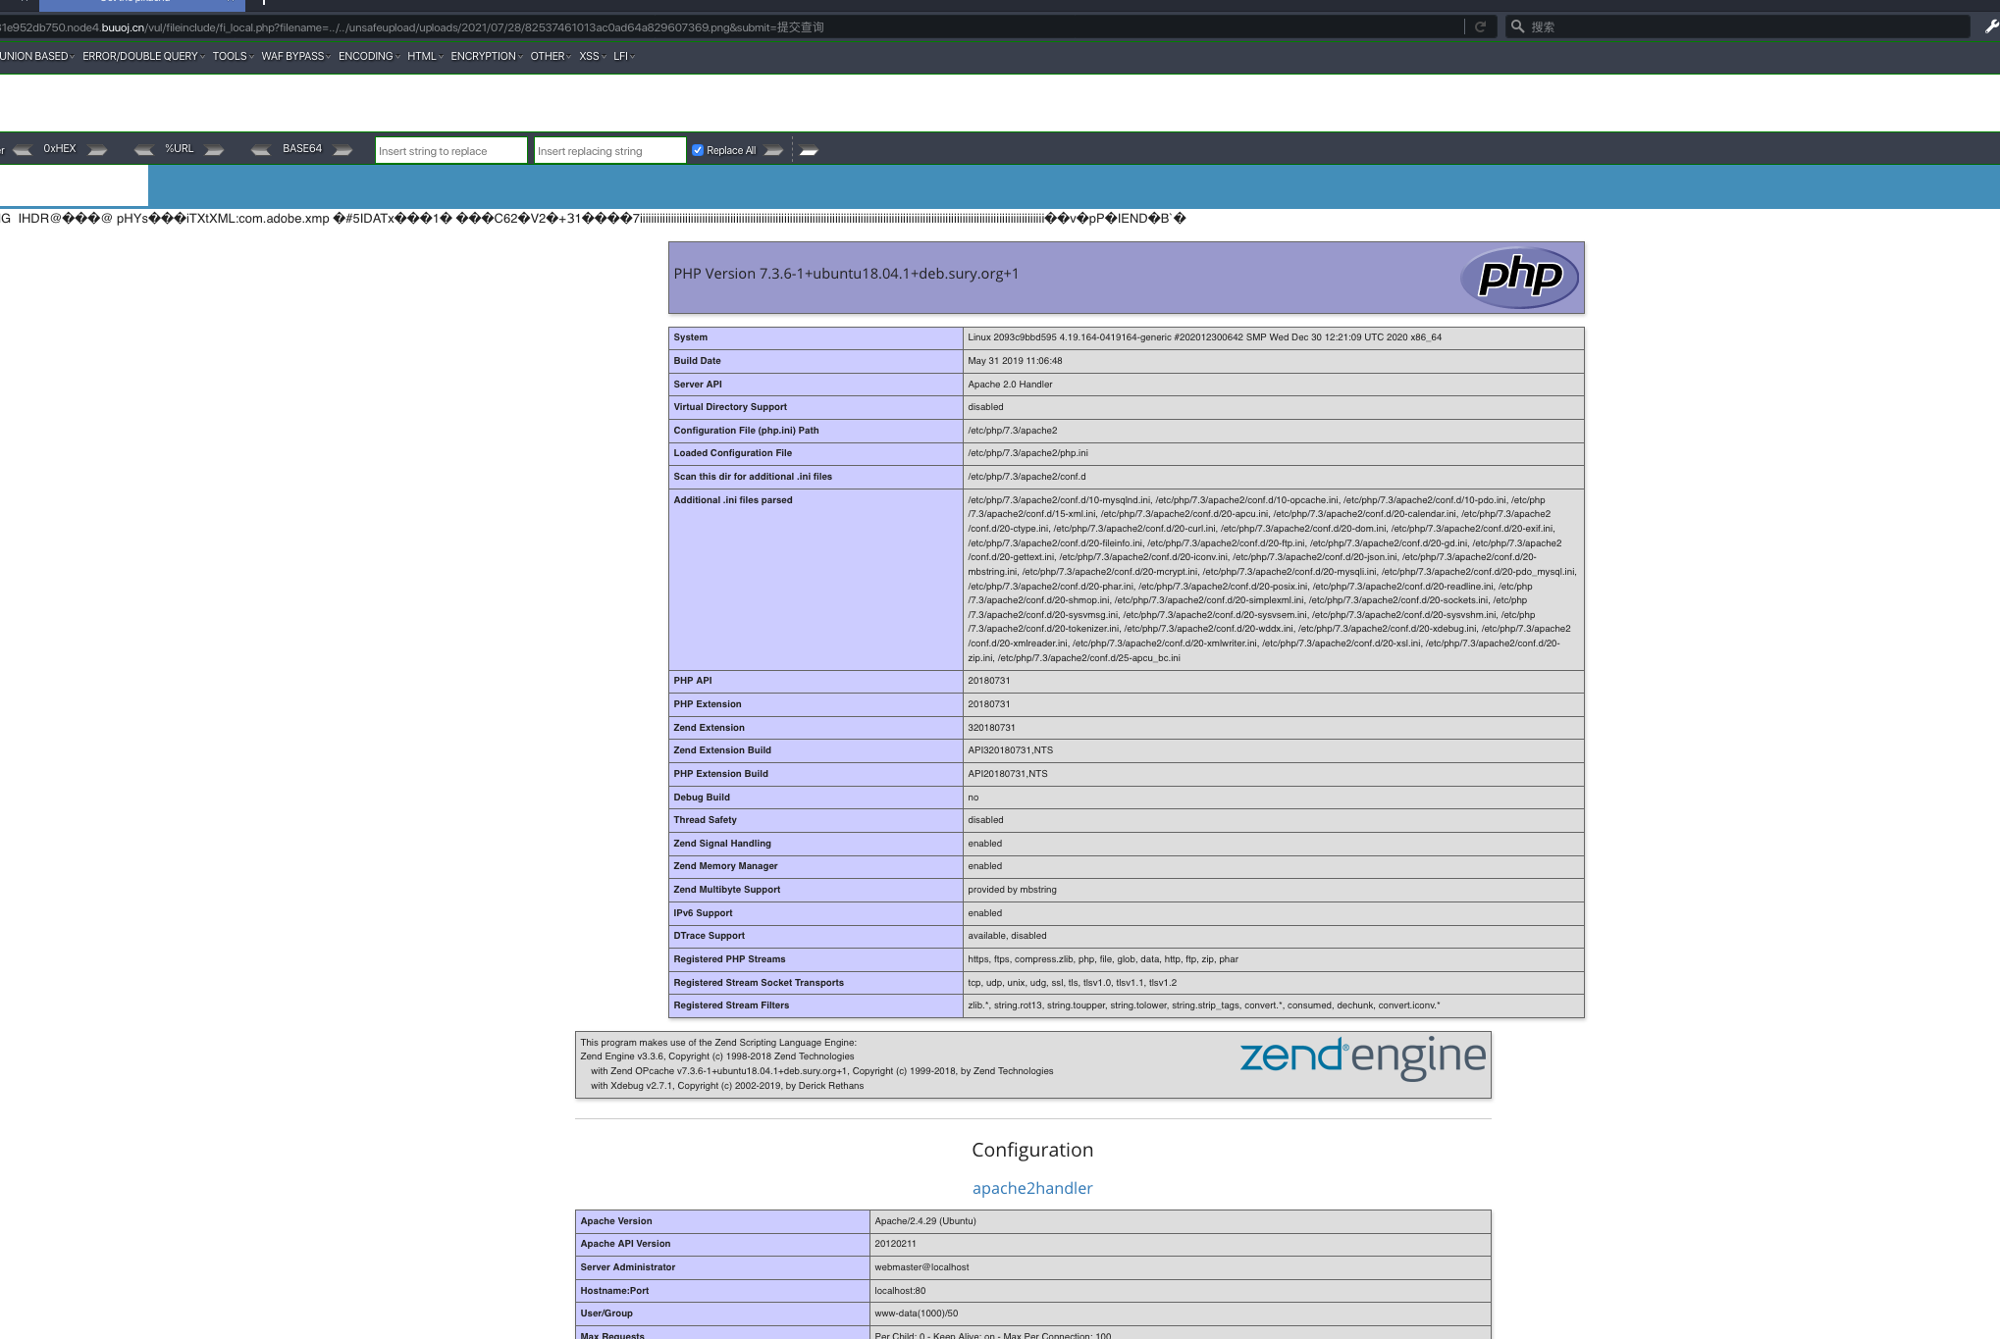Click the Server Administrator value webmaster@localhost

pyautogui.click(x=921, y=1267)
